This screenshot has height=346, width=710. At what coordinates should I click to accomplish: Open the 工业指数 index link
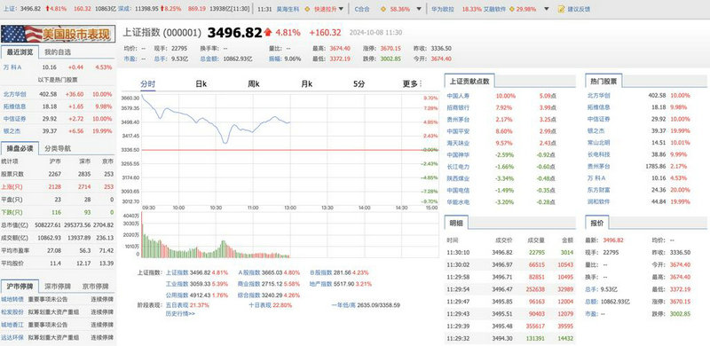177,284
